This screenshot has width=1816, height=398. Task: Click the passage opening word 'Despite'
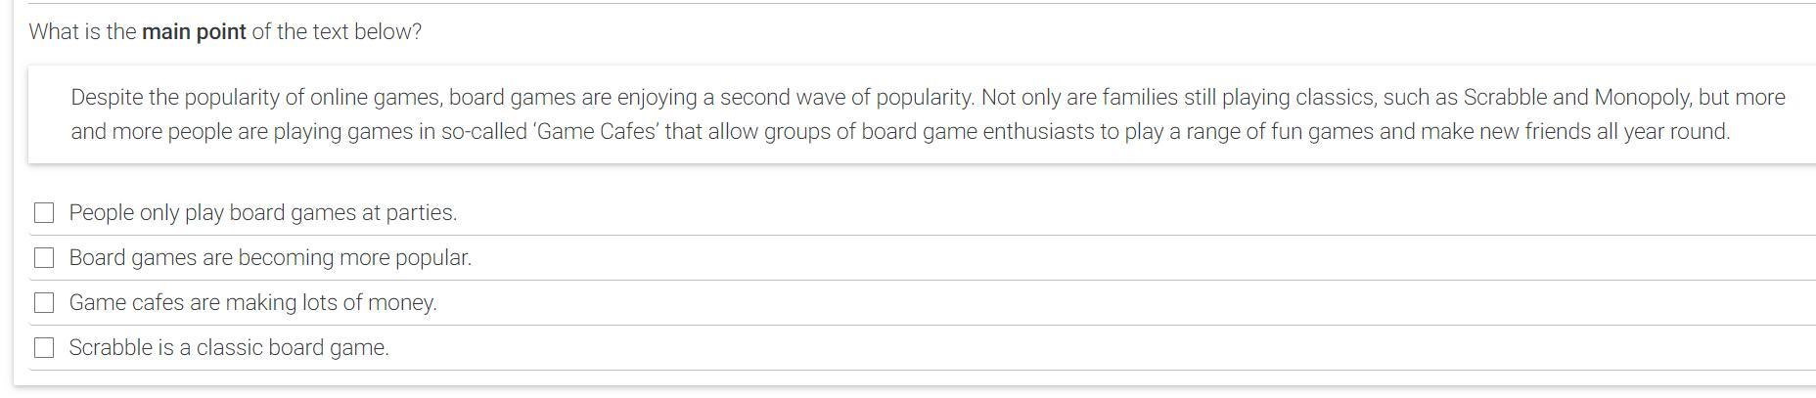[x=106, y=97]
